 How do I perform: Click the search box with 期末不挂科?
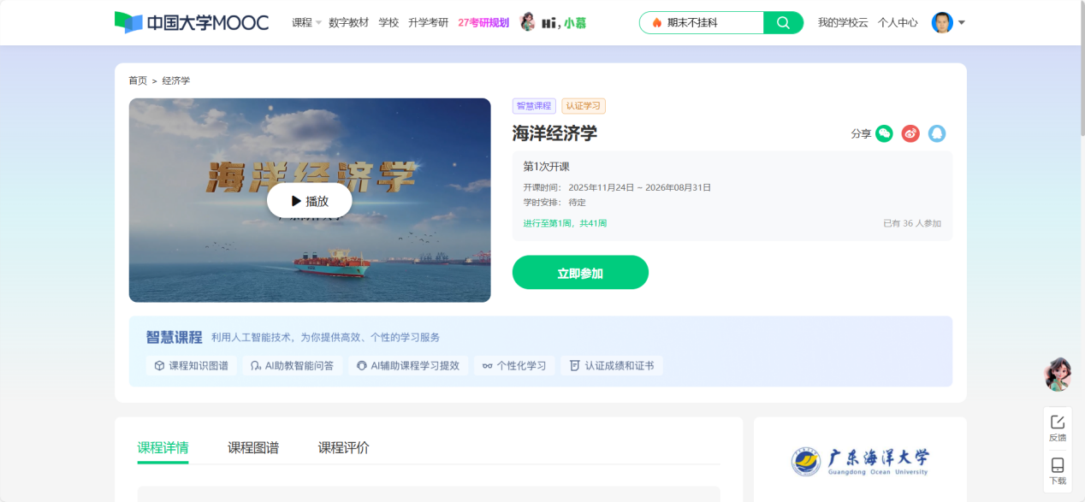706,23
